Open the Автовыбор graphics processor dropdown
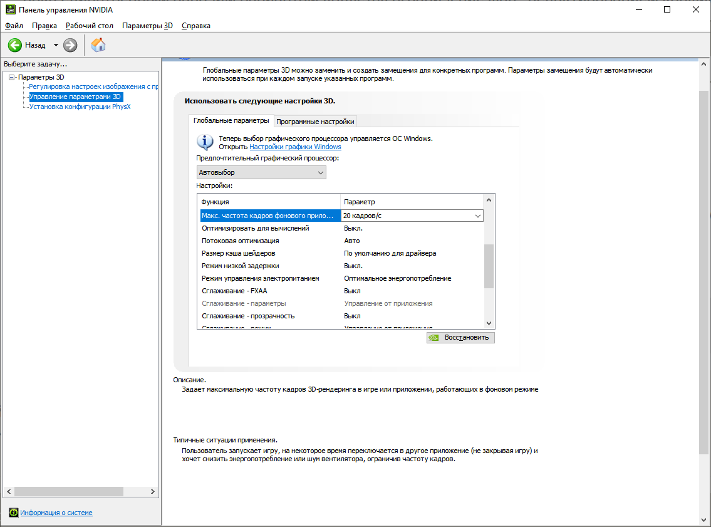 [261, 172]
